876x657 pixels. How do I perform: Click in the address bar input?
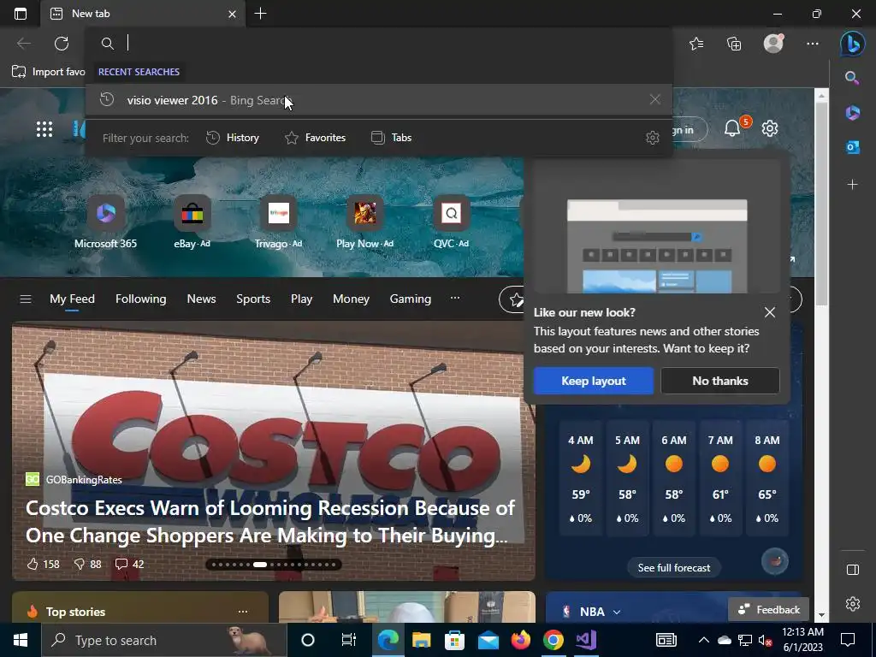pos(379,43)
